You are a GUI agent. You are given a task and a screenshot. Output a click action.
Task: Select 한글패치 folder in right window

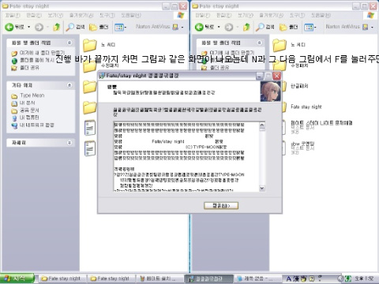coord(299,86)
